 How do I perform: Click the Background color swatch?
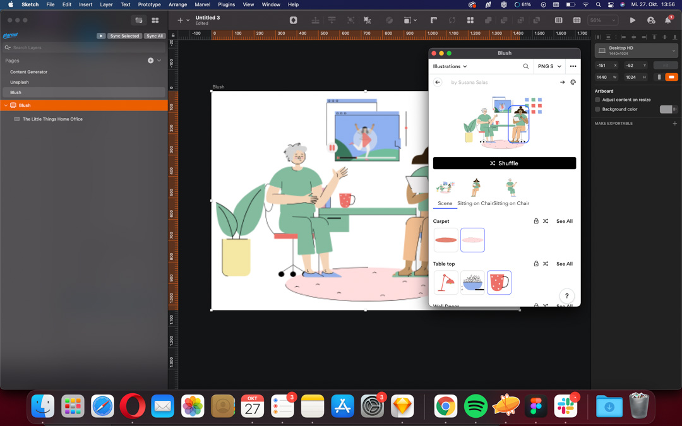[x=666, y=109]
